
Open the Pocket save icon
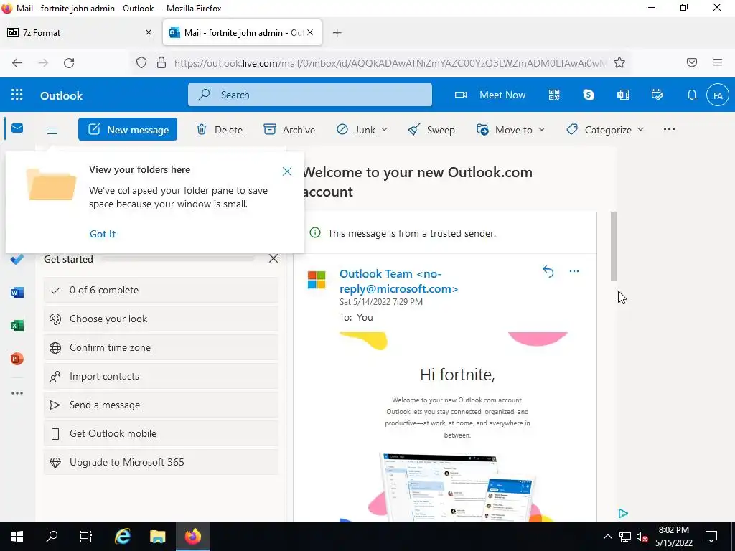692,62
